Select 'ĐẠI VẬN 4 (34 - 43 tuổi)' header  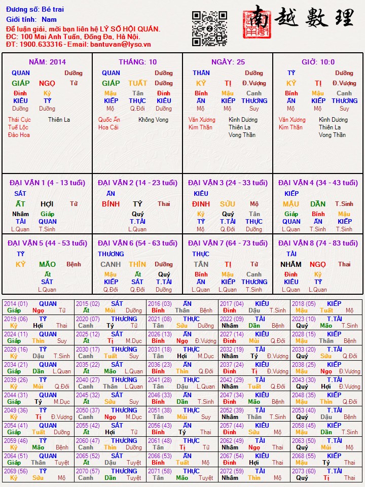tap(318, 183)
